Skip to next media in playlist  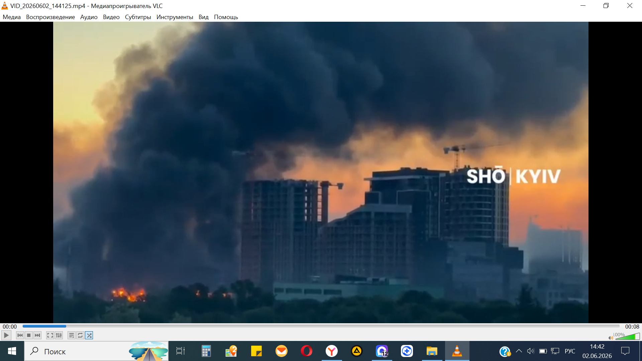(x=37, y=335)
